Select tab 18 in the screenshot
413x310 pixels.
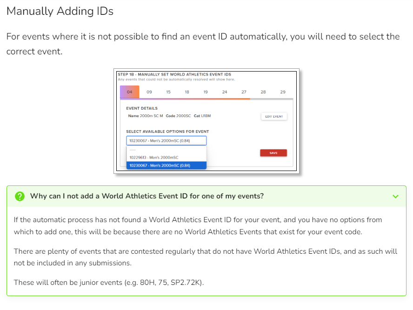[x=187, y=92]
